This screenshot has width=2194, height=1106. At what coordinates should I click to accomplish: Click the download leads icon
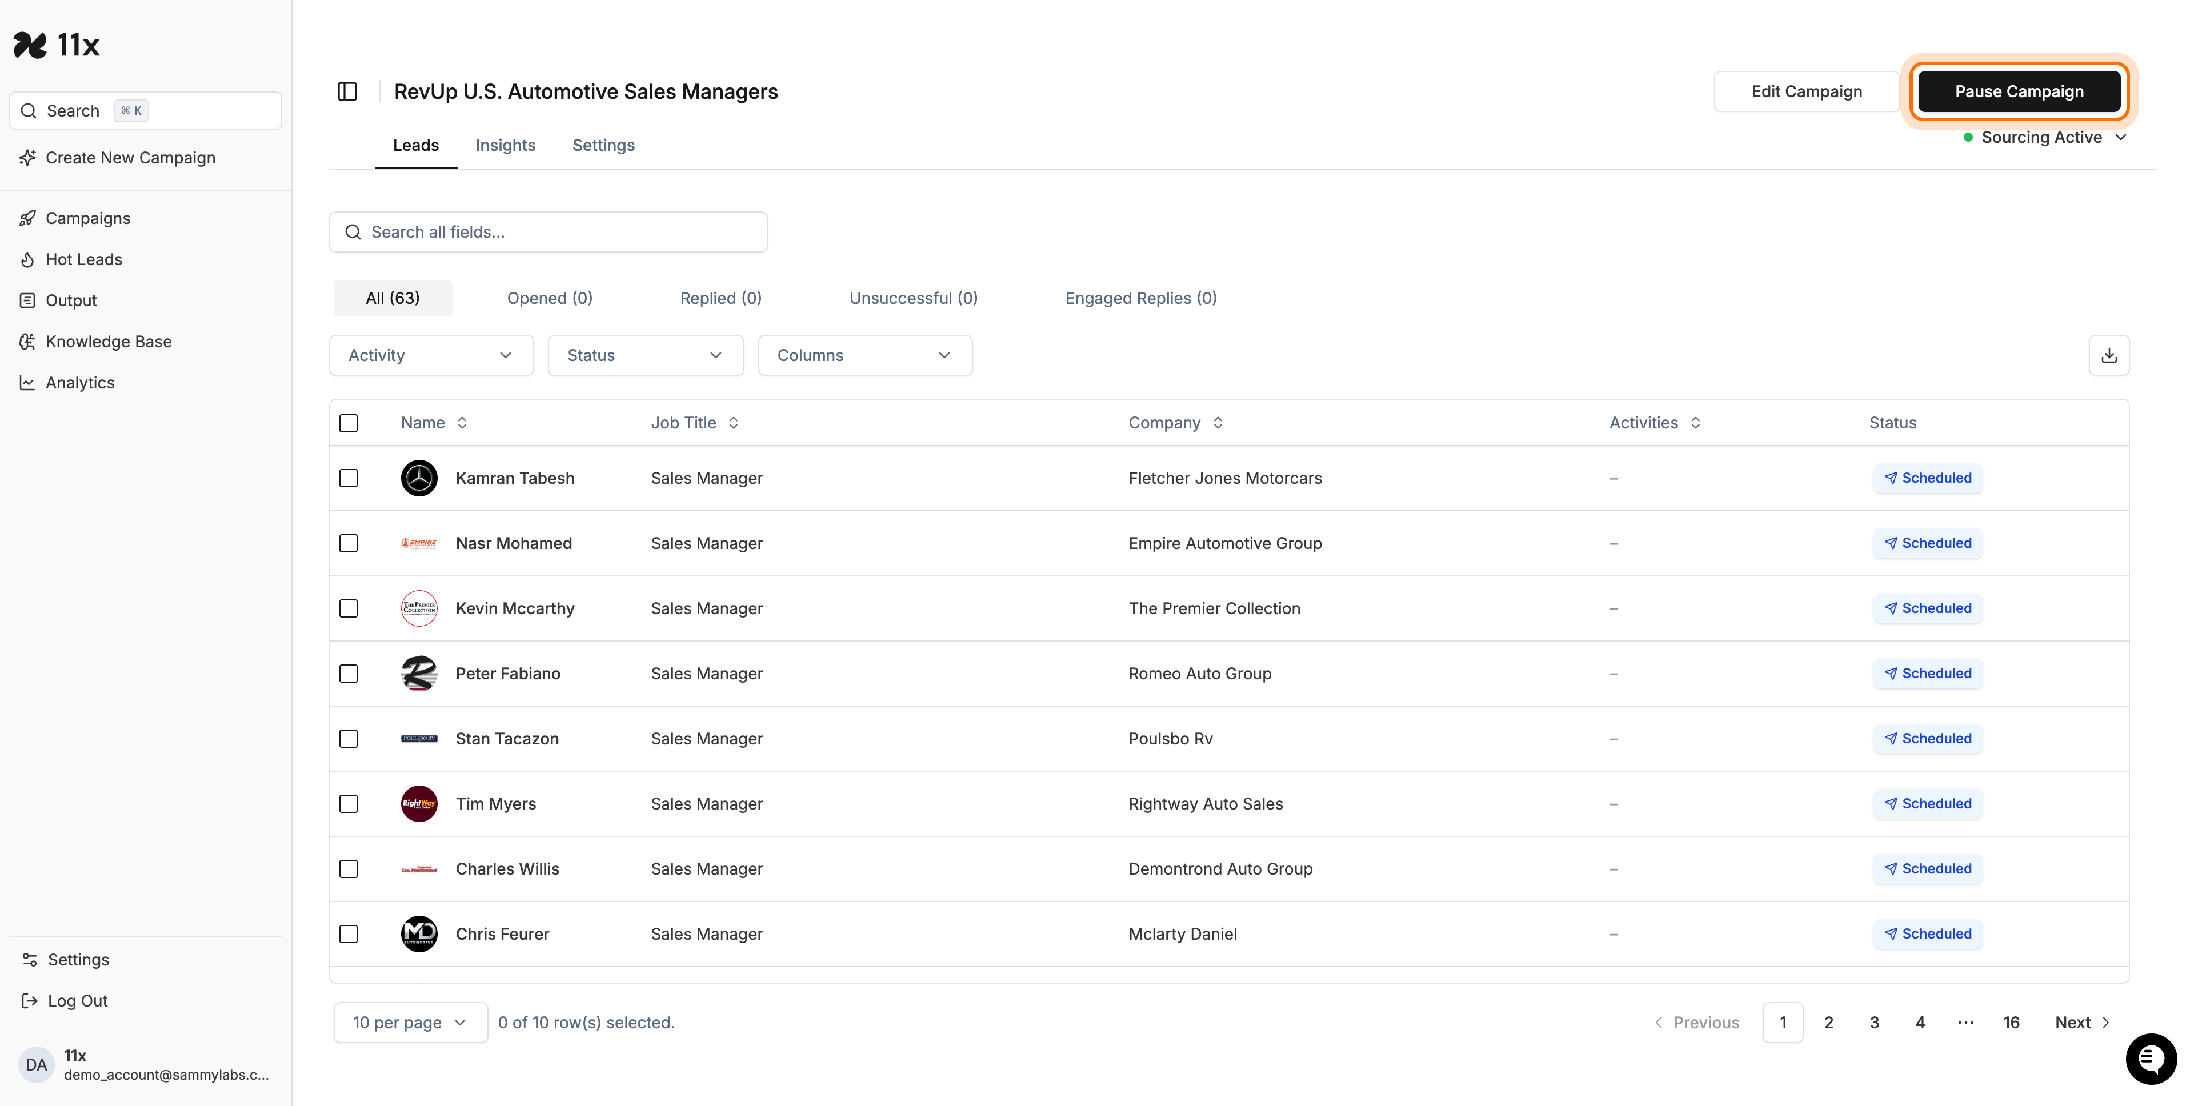pyautogui.click(x=2109, y=355)
